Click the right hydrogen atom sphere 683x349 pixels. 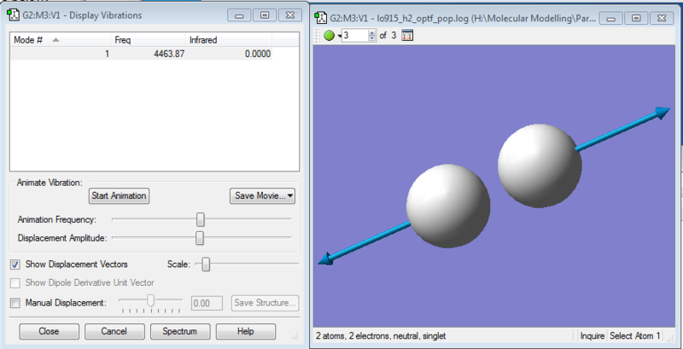(x=540, y=166)
